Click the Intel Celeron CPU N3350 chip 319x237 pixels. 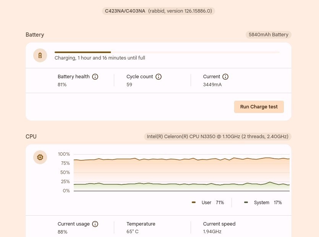pos(217,136)
